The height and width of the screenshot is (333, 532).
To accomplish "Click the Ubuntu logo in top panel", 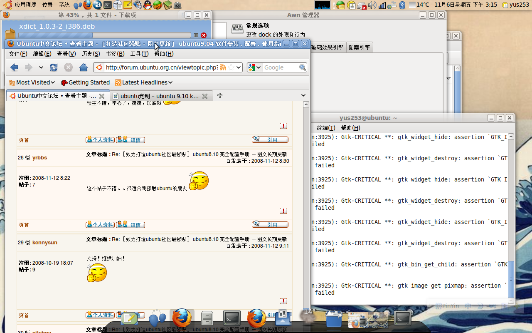I will pos(7,5).
